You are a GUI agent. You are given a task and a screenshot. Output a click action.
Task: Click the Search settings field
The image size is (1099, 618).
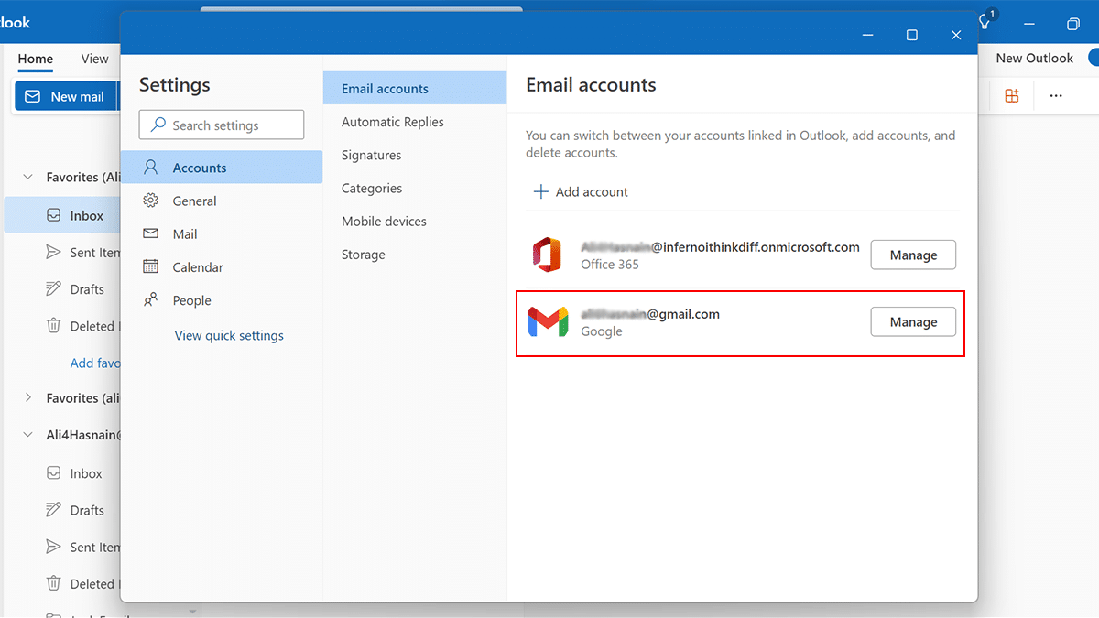(x=222, y=125)
